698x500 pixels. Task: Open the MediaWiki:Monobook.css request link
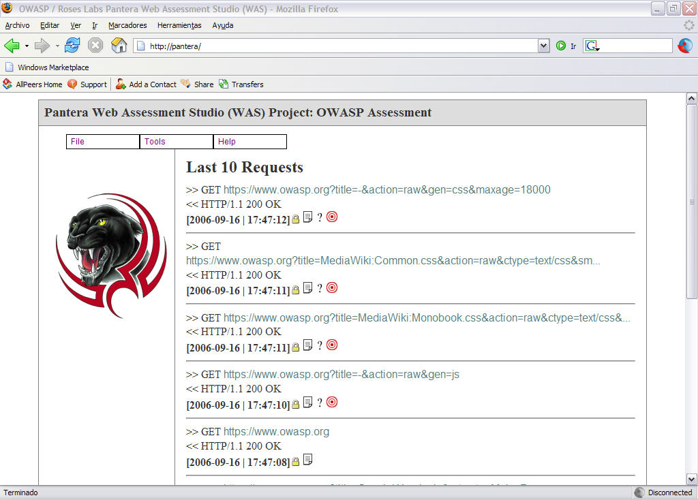coord(427,318)
